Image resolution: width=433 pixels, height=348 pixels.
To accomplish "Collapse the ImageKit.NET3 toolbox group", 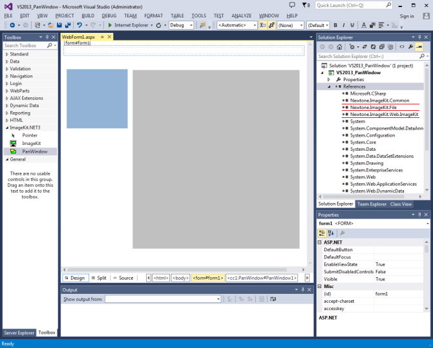I will pyautogui.click(x=7, y=128).
